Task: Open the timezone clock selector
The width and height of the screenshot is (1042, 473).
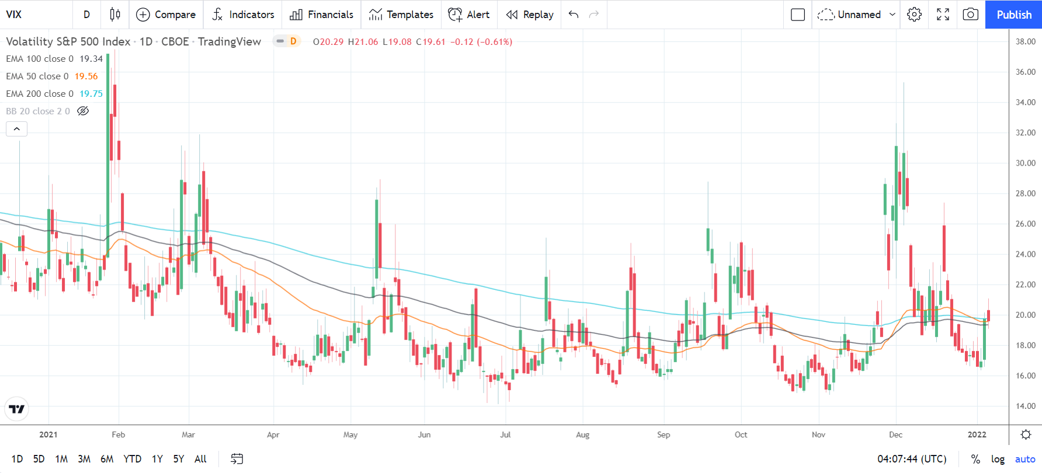Action: click(x=912, y=459)
